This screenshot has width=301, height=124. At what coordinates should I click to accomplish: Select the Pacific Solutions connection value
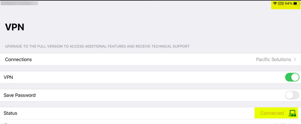pos(273,60)
